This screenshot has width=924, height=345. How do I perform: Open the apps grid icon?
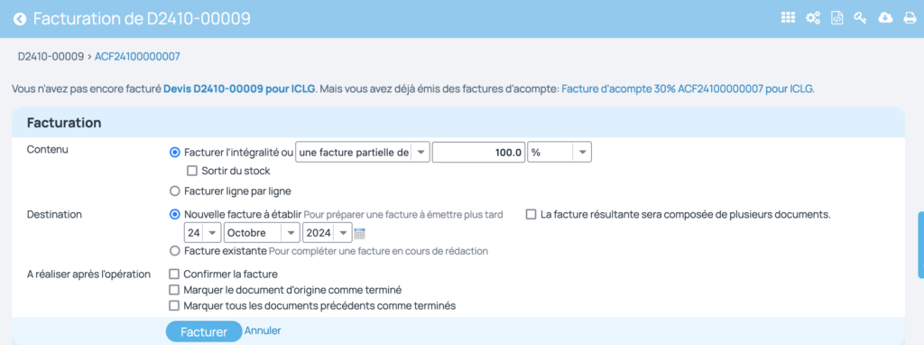coord(789,18)
